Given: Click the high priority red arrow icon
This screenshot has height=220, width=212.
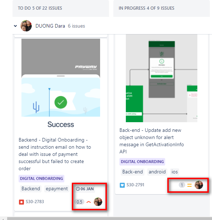Looking at the screenshot, I should pos(89,202).
